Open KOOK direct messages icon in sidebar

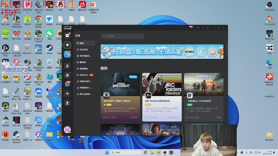[x=67, y=36]
